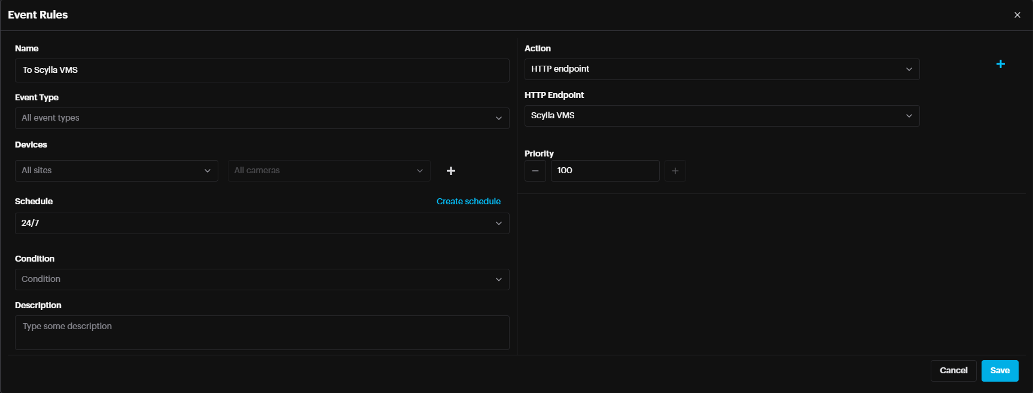This screenshot has width=1033, height=393.
Task: Click the white plus icon beside cameras
Action: [451, 171]
